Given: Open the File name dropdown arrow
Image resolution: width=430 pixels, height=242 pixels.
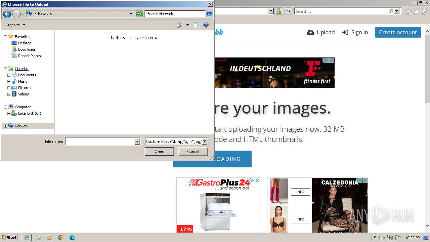Looking at the screenshot, I should 137,142.
